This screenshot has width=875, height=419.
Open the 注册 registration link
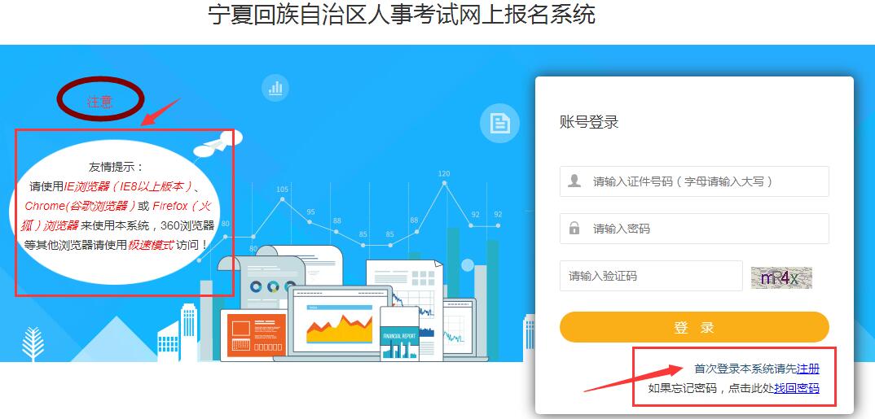coord(808,369)
